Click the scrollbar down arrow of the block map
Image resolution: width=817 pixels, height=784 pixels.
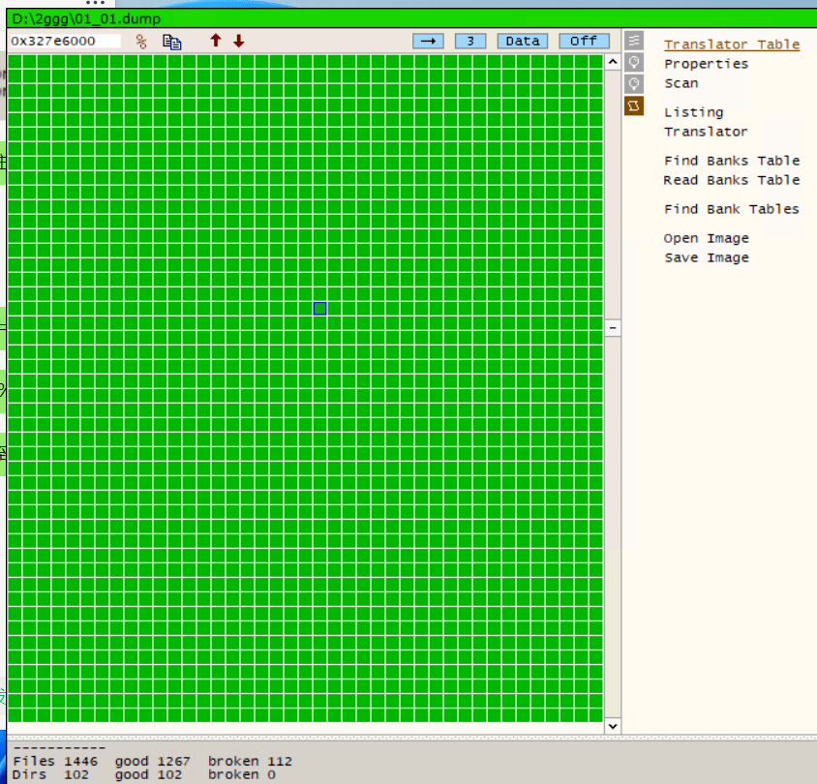pyautogui.click(x=613, y=726)
